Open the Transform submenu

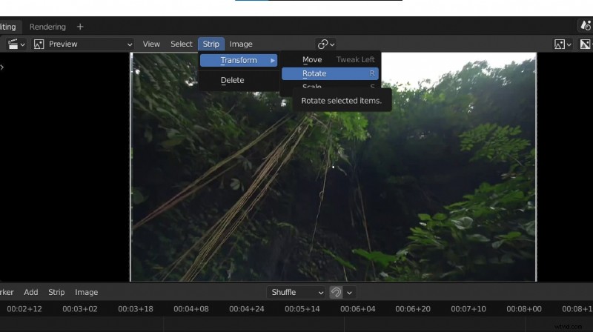pos(239,61)
